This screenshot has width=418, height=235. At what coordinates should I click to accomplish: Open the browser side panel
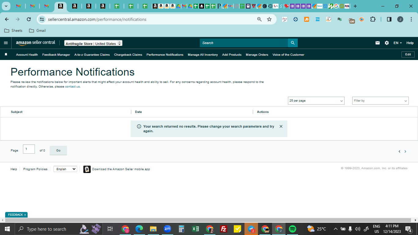click(389, 19)
